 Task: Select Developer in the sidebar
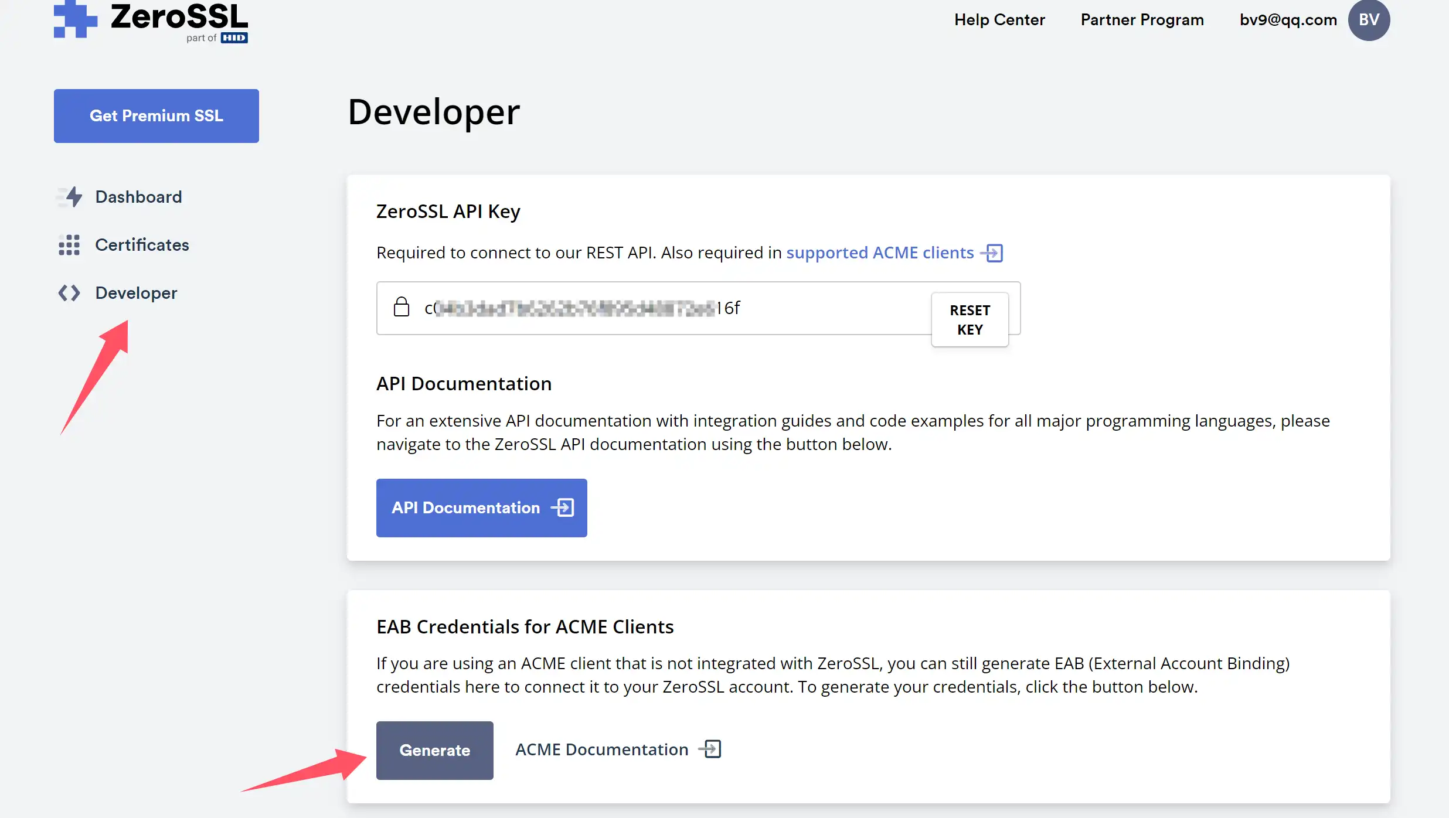pos(136,293)
